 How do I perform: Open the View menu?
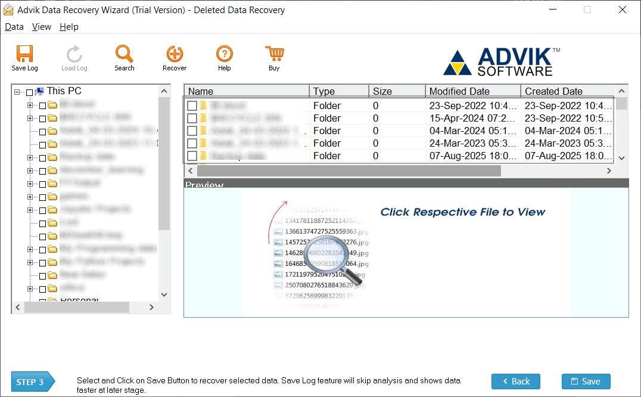click(42, 27)
